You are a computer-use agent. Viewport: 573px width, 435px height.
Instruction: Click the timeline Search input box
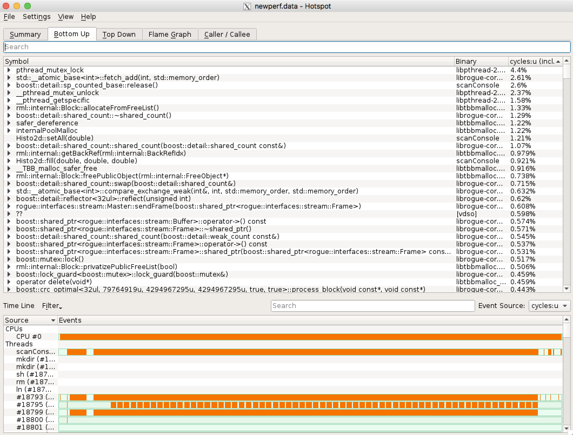pos(372,306)
